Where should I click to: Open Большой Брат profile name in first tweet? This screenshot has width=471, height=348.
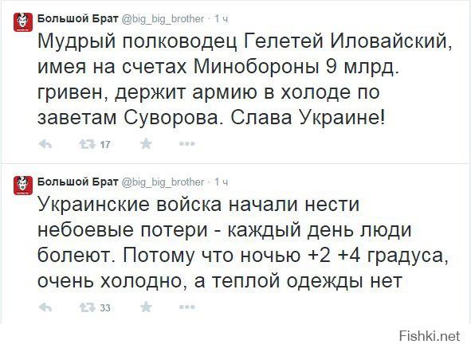(78, 19)
